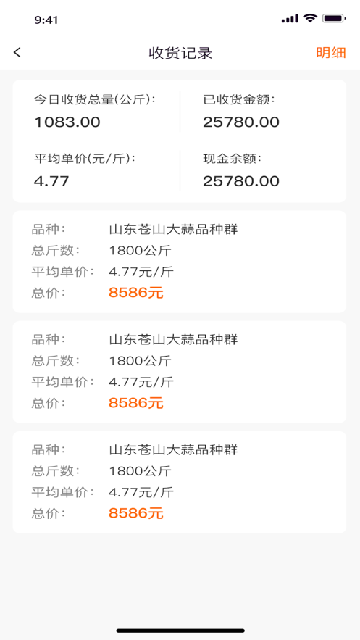Screen dimensions: 360x640
Task: Tap the 9:41 clock in status bar
Action: [x=46, y=20]
